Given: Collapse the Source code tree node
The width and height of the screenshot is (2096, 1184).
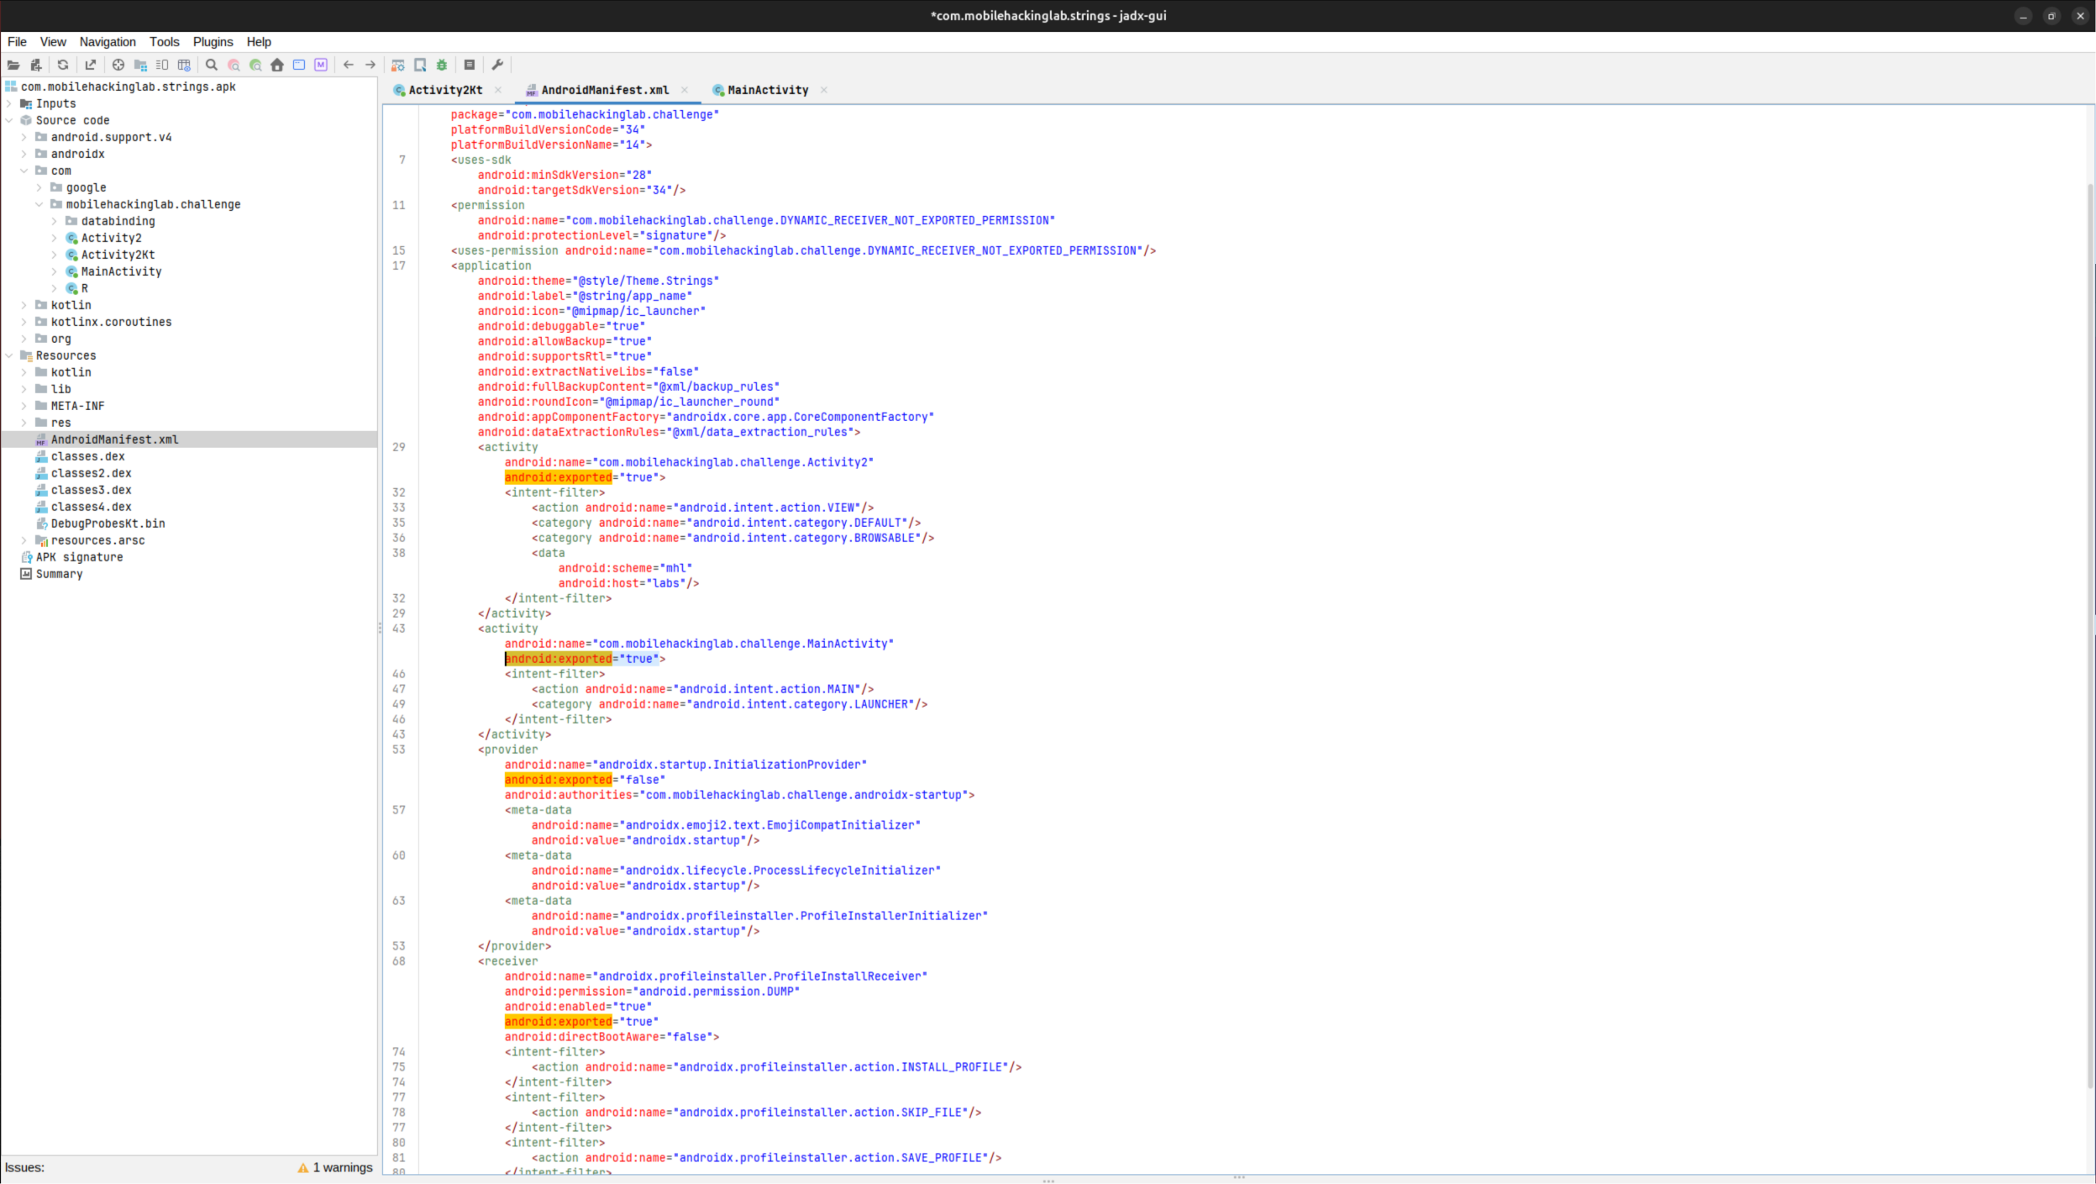Looking at the screenshot, I should [9, 120].
